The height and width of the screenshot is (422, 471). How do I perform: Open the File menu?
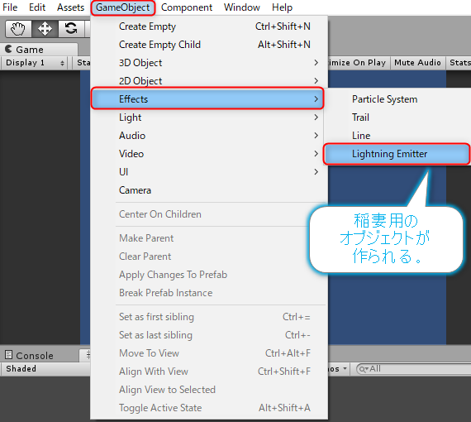coord(10,7)
